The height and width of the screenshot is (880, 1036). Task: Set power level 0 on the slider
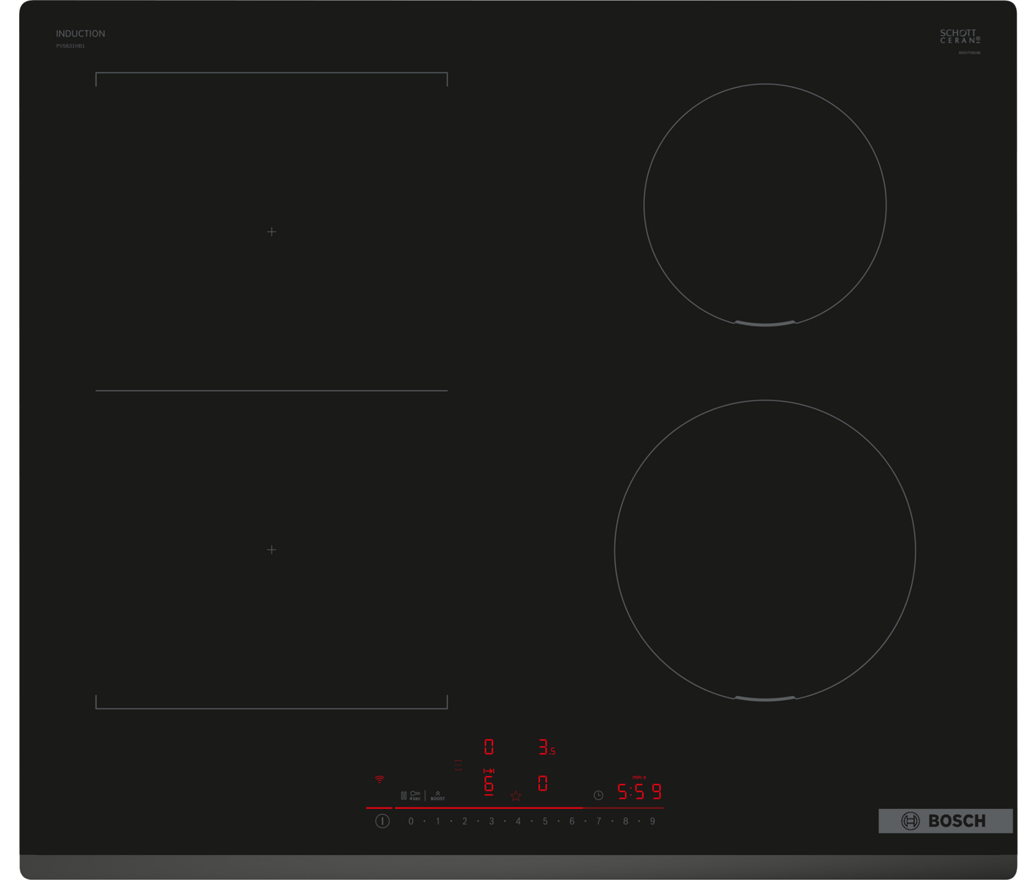pyautogui.click(x=411, y=821)
